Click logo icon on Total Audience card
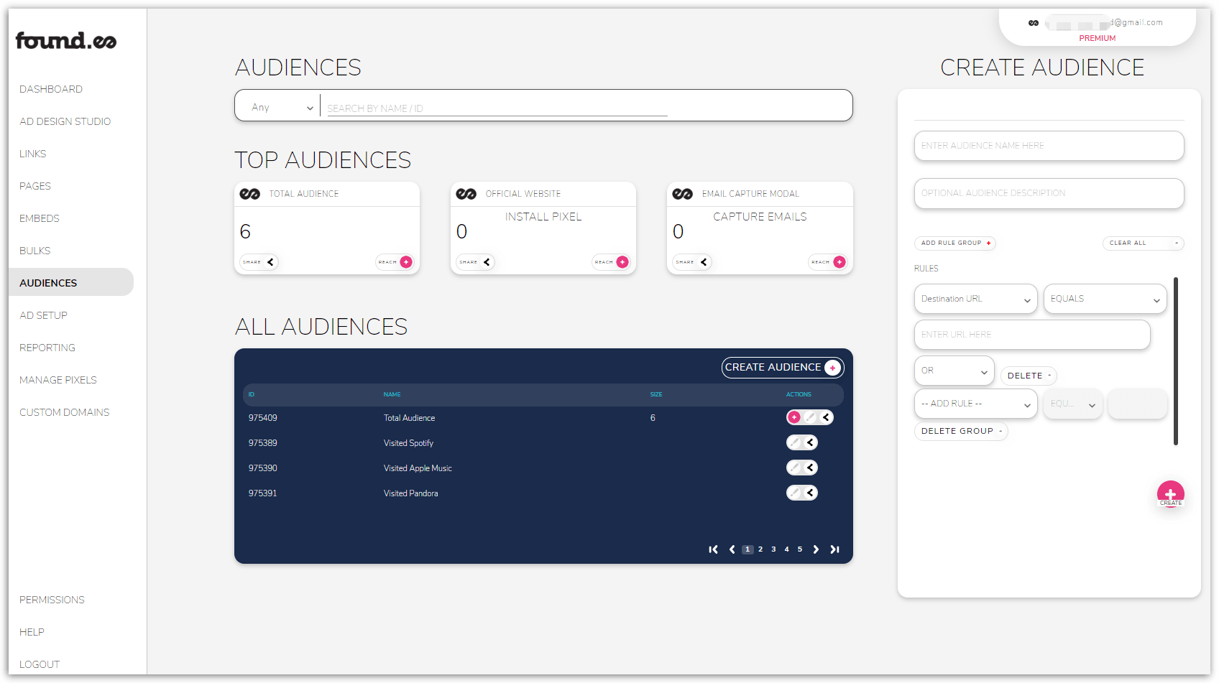1219x683 pixels. (250, 194)
